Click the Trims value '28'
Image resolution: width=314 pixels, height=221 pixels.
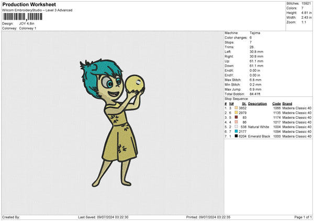pos(252,47)
